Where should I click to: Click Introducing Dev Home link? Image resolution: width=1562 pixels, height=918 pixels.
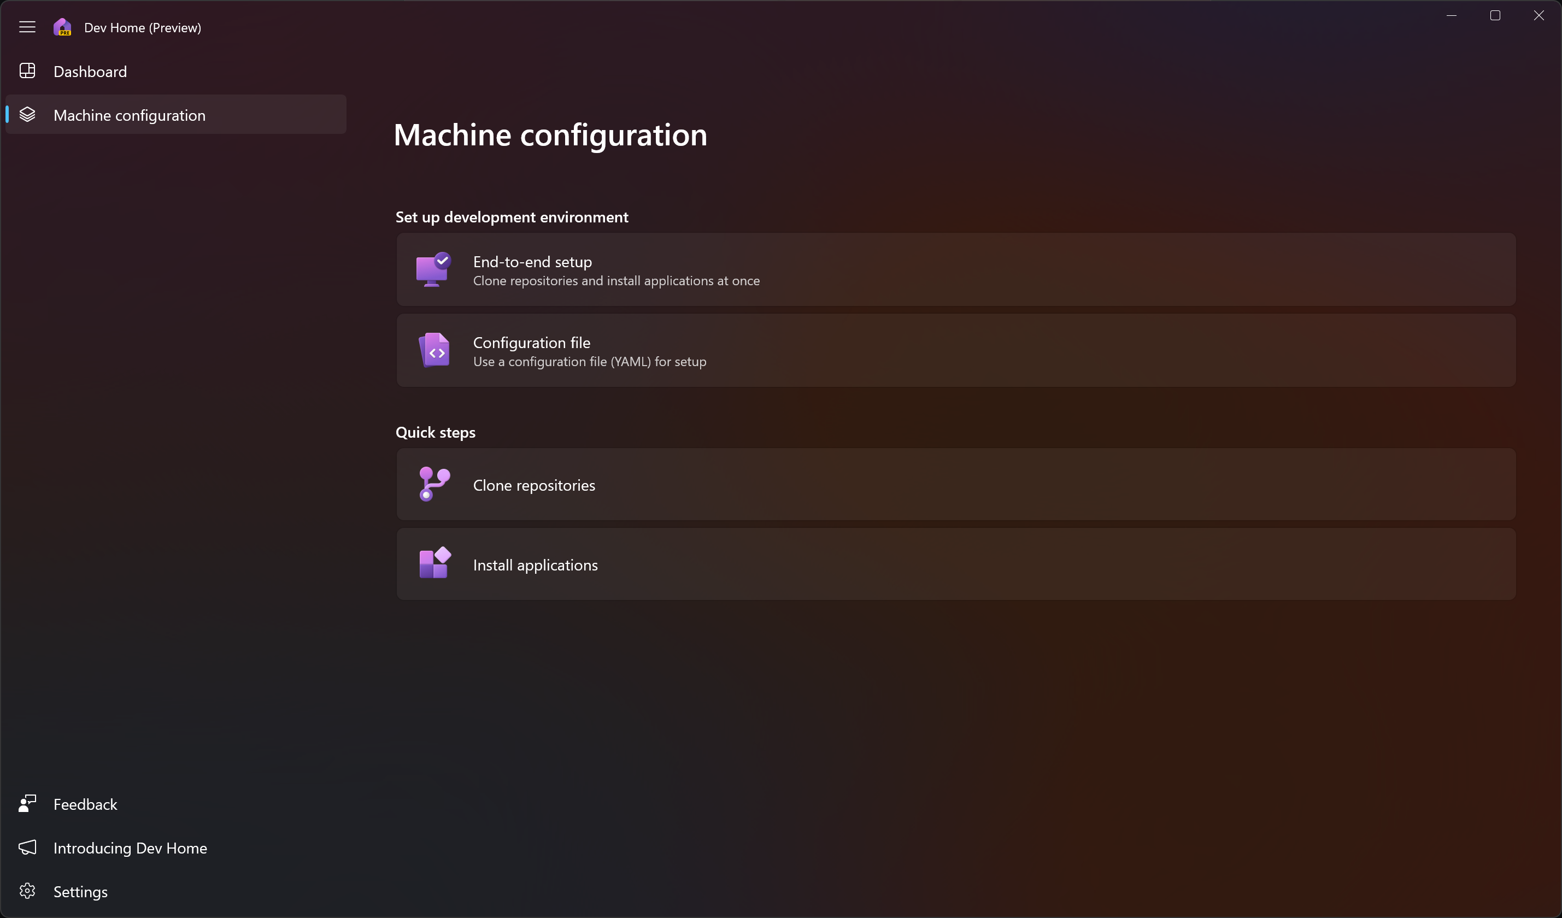(130, 848)
